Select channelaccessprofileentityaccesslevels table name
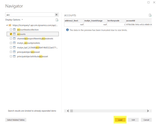This screenshot has height=125, width=157. point(35,39)
